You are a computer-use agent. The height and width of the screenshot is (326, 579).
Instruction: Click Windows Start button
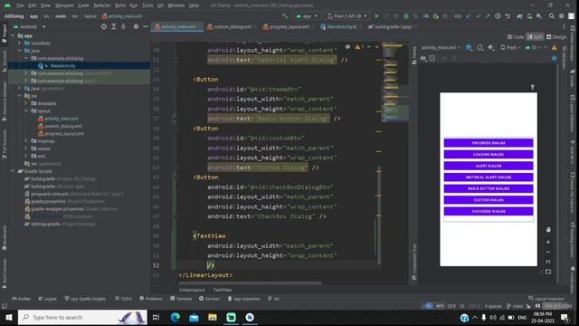coord(8,317)
